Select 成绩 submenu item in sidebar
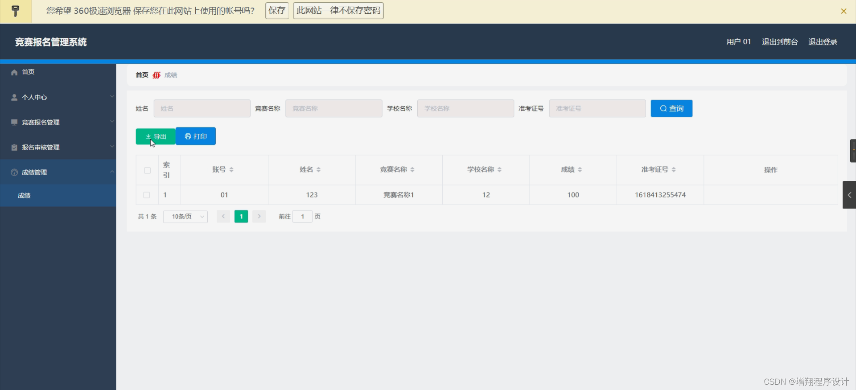 pos(58,195)
